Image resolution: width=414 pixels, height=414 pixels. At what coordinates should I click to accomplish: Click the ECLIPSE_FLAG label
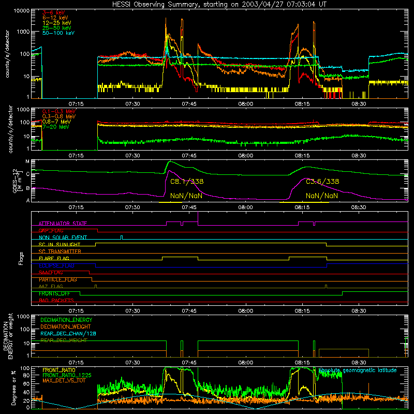56,265
